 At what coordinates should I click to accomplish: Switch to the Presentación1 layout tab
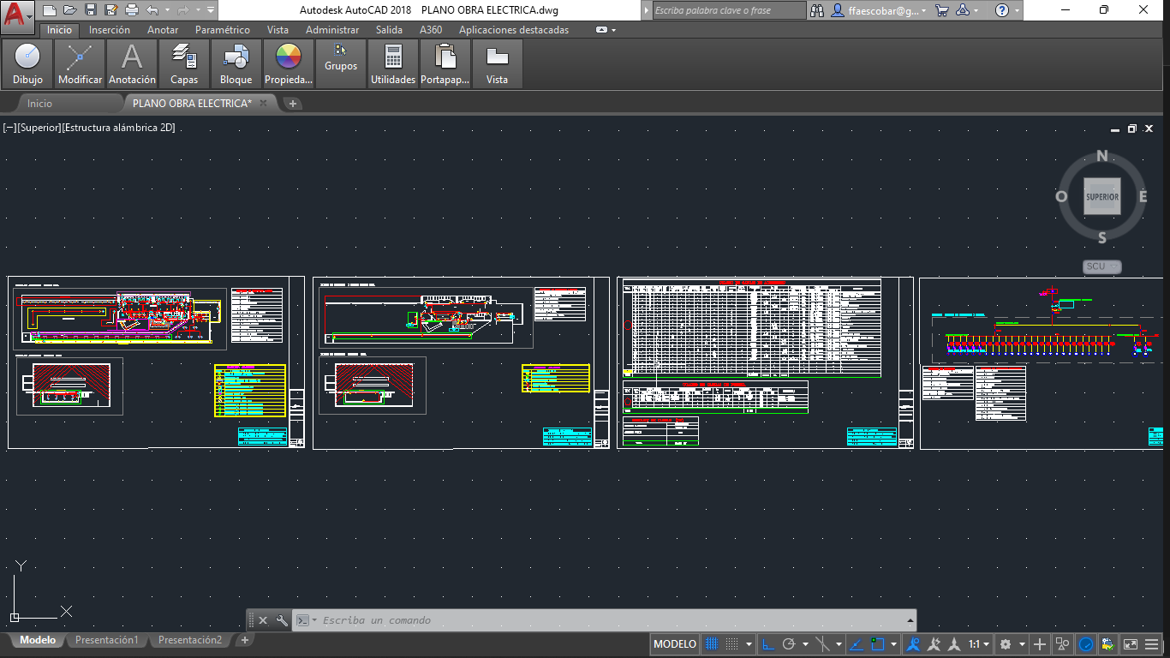coord(106,640)
